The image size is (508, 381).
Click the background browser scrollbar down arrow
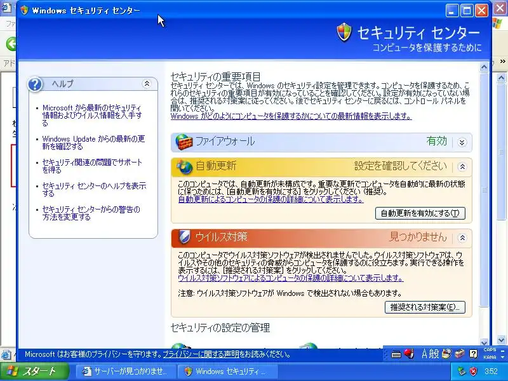tap(501, 340)
